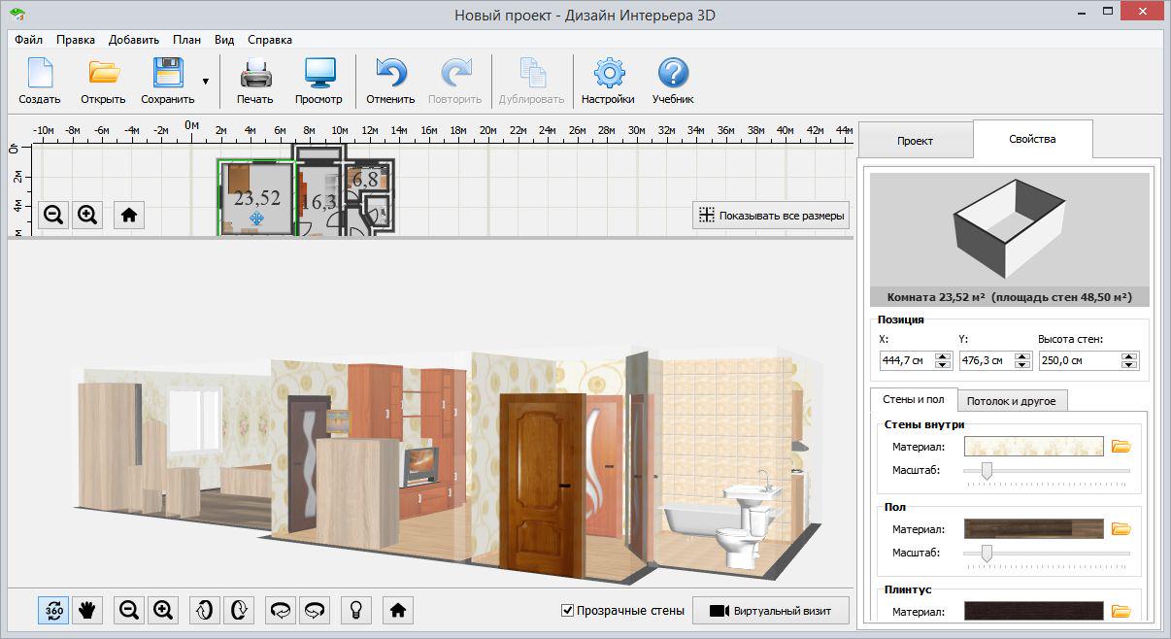1171x639 pixels.
Task: Zoom in on the 2D floor plan
Action: (87, 215)
